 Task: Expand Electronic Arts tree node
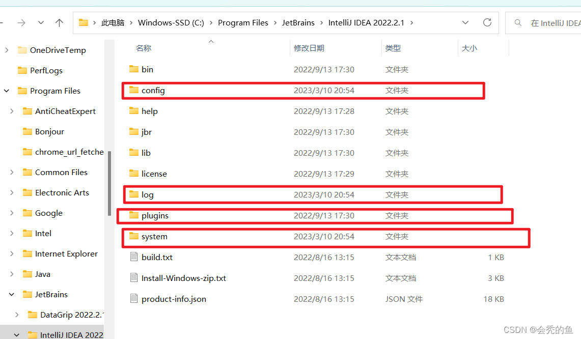tap(12, 192)
